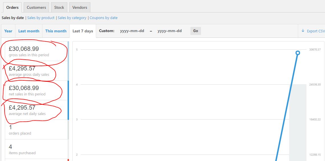325x161 pixels.
Task: Highlight the items purchased legend item
Action: point(36,149)
